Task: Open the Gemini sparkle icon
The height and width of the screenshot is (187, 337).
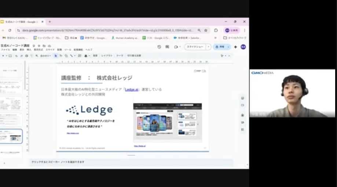Action: [235, 47]
